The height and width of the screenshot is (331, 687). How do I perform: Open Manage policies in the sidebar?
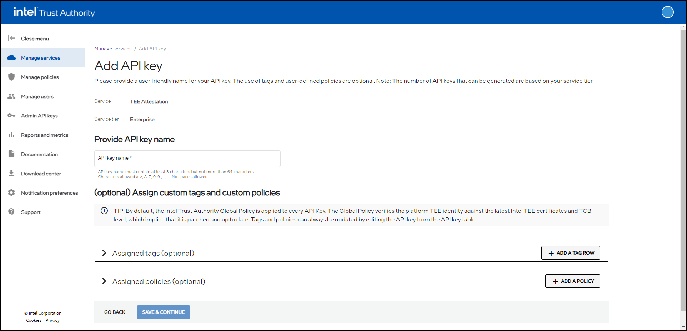click(42, 77)
